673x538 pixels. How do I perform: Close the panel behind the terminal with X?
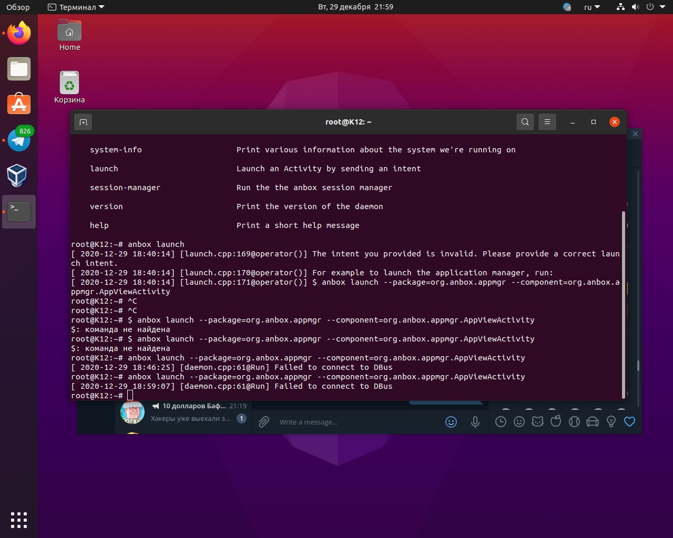pyautogui.click(x=635, y=134)
